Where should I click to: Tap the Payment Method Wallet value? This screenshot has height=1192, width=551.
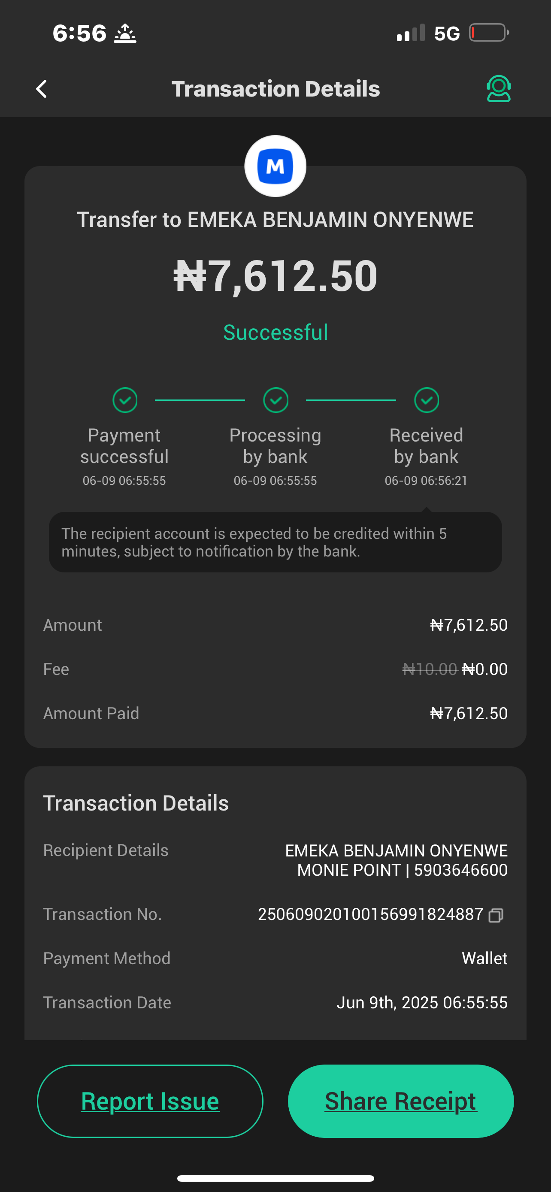[x=484, y=958]
